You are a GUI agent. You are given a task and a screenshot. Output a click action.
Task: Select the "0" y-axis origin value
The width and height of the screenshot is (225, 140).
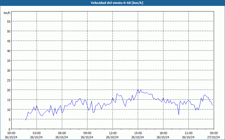10,129
